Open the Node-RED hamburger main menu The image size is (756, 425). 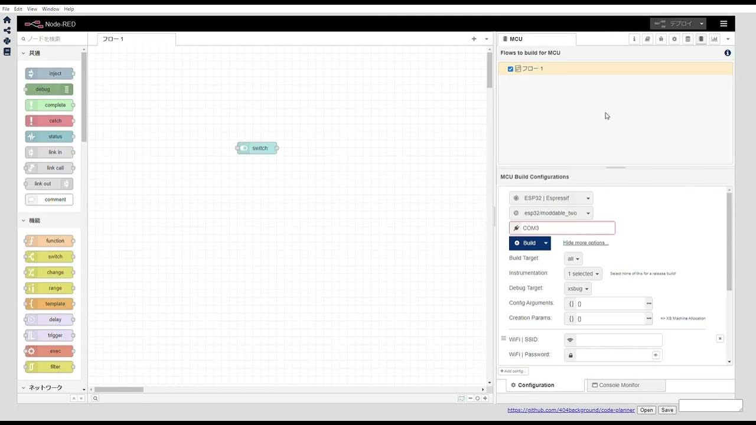coord(724,24)
